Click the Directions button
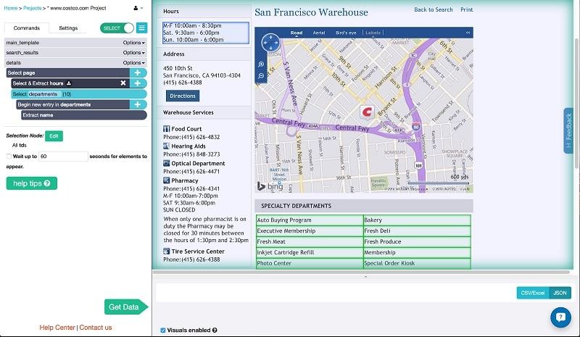Viewport: 580px width, 337px height. click(x=183, y=96)
